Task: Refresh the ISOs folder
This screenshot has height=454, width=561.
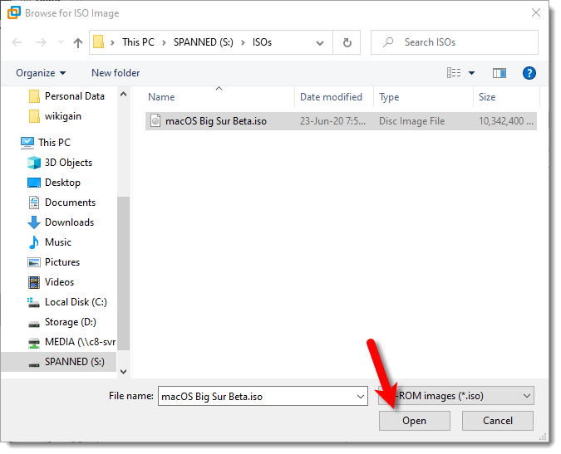Action: click(347, 43)
